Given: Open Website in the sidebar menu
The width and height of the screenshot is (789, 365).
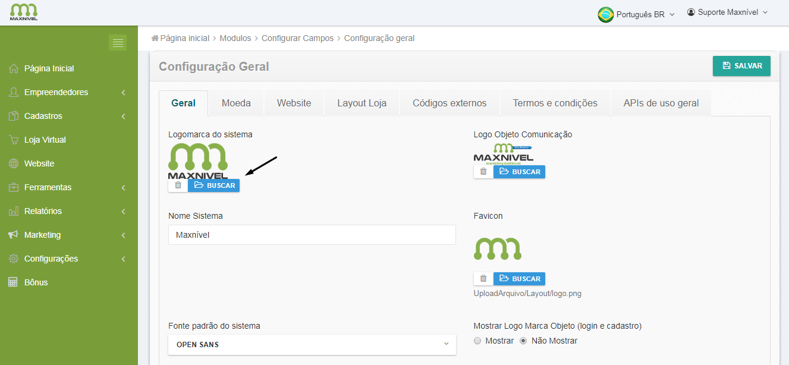Looking at the screenshot, I should click(x=39, y=163).
